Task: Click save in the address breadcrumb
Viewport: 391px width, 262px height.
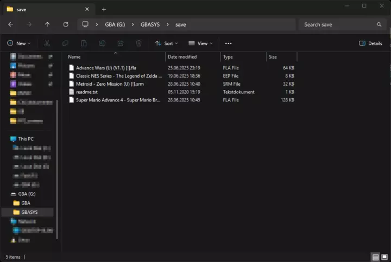Action: (180, 24)
